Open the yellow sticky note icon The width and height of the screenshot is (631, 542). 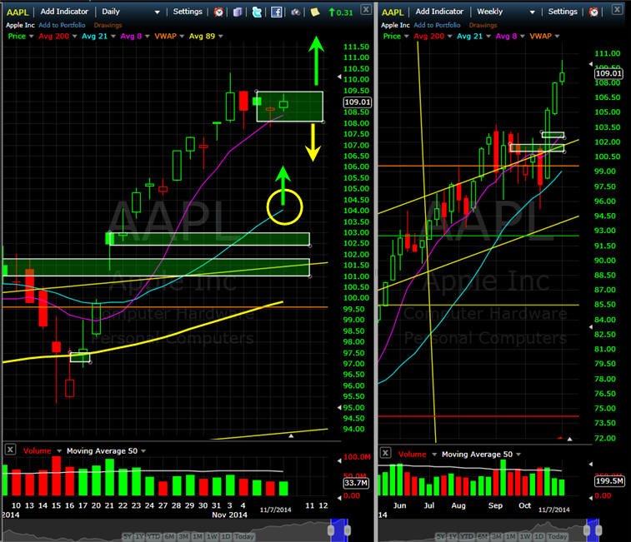tap(315, 12)
